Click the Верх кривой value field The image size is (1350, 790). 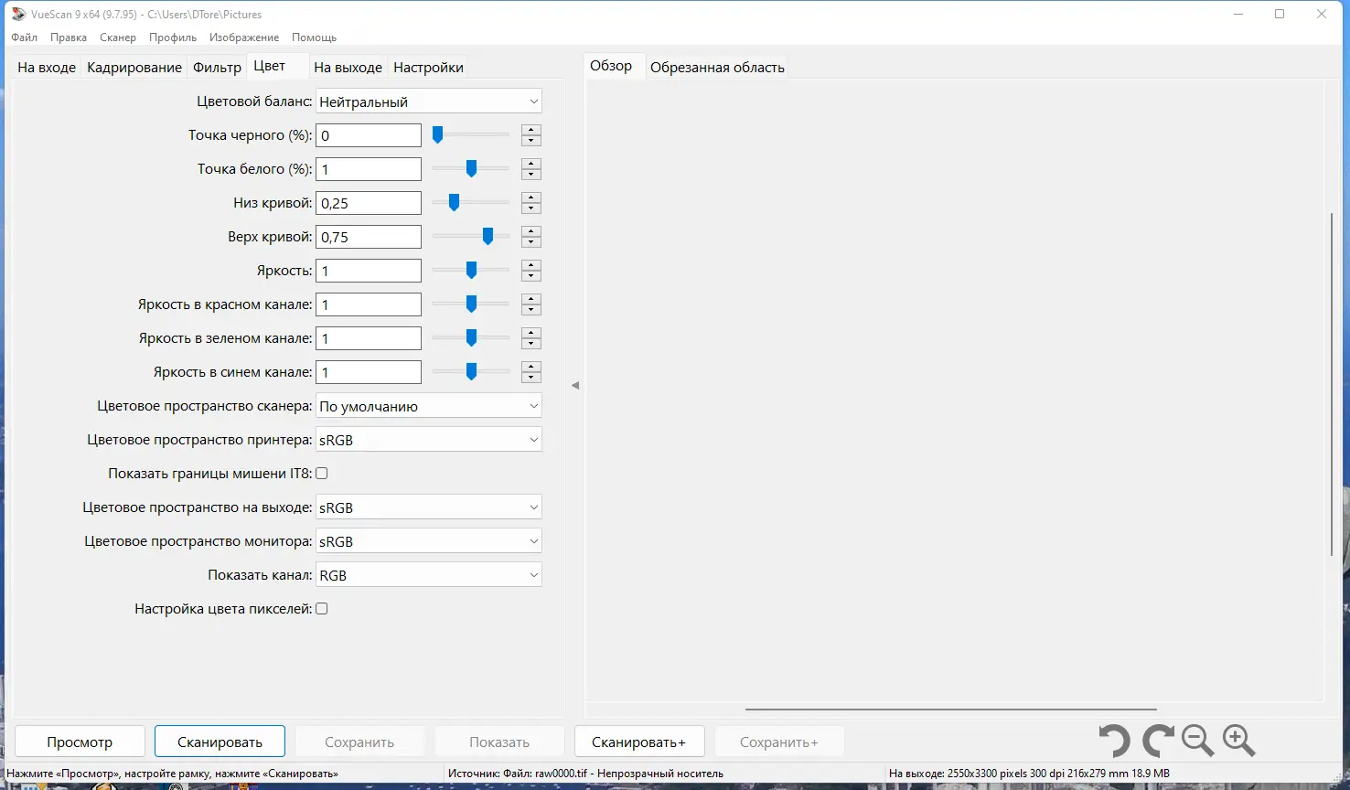pos(369,237)
